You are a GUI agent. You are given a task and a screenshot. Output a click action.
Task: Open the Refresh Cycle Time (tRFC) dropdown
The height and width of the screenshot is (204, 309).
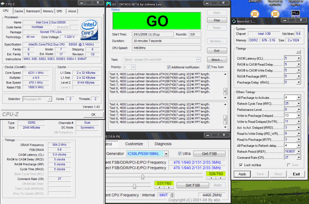[299, 104]
